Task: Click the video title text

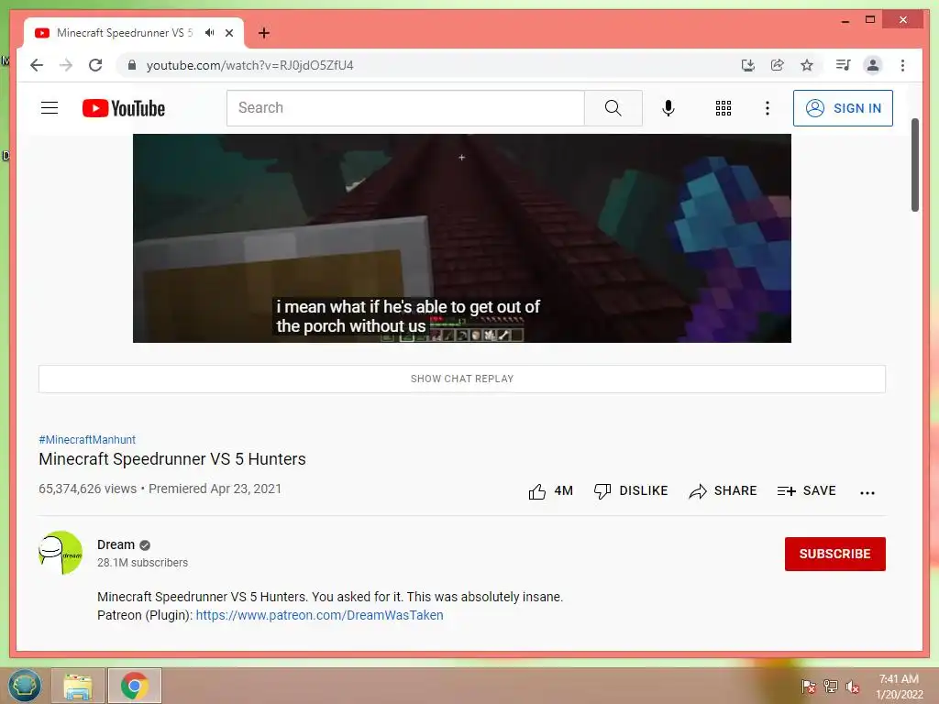Action: click(x=172, y=459)
